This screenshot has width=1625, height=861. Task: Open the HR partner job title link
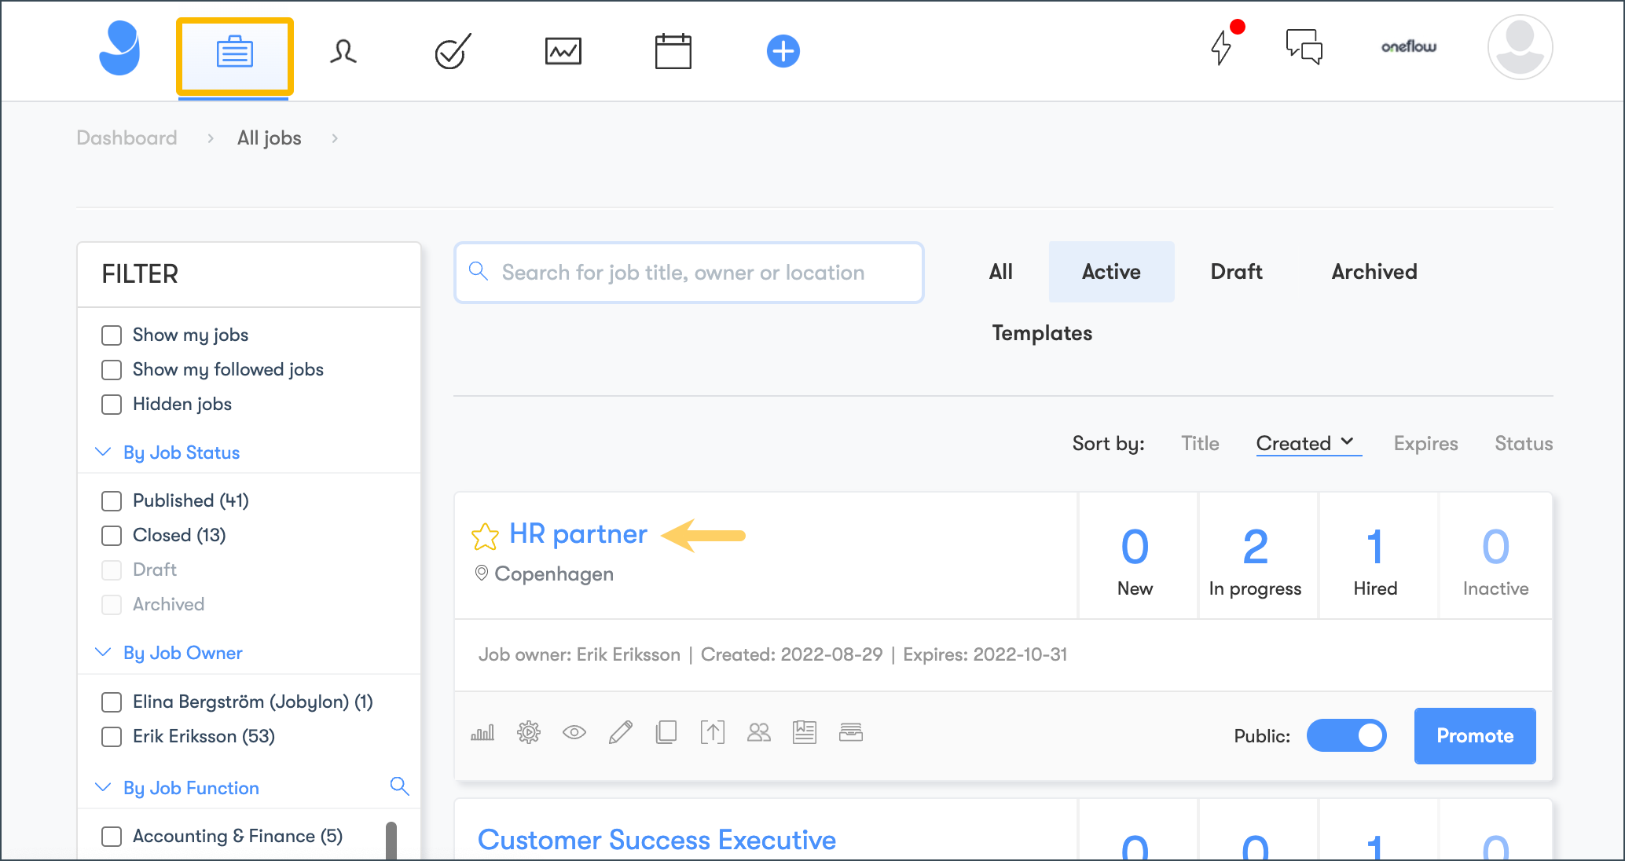[578, 534]
